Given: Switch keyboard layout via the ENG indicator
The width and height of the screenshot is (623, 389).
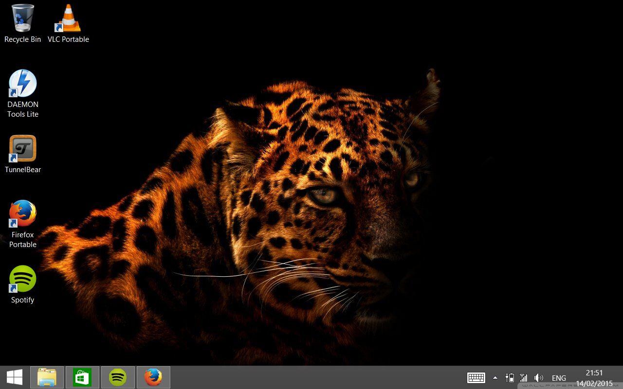Looking at the screenshot, I should [x=558, y=377].
